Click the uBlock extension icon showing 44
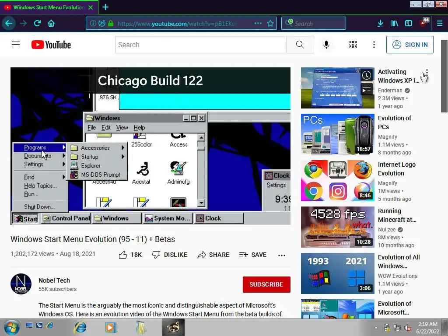448x336 pixels. tap(424, 23)
